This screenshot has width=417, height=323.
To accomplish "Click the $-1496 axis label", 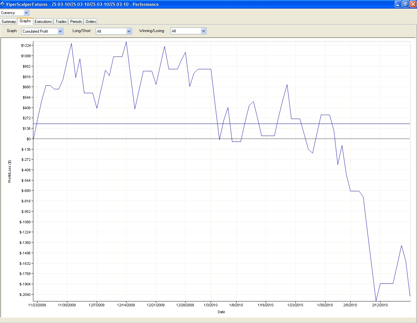I will tap(25, 253).
